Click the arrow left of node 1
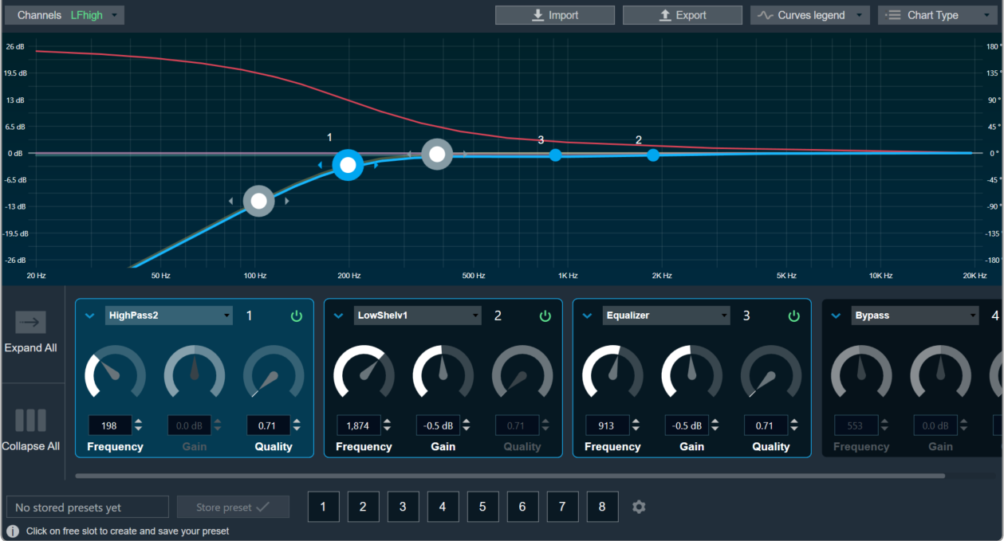 [x=321, y=165]
